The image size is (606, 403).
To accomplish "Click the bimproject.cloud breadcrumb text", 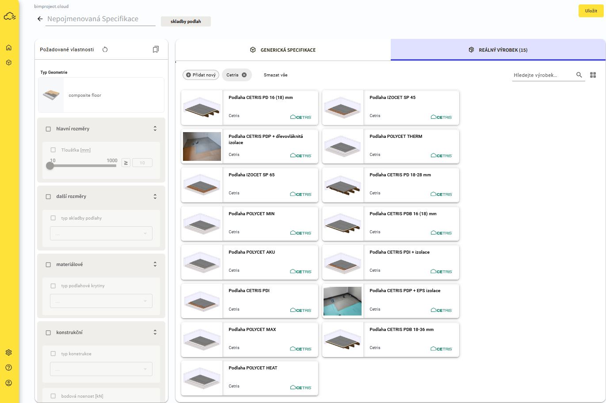I will tap(51, 7).
